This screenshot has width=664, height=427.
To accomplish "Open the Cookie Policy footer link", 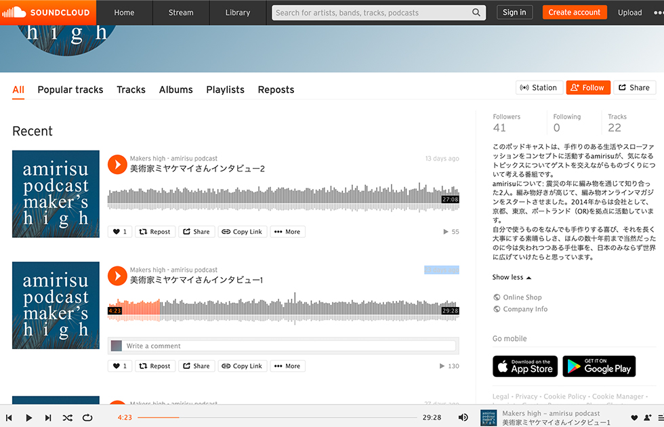I will [565, 396].
